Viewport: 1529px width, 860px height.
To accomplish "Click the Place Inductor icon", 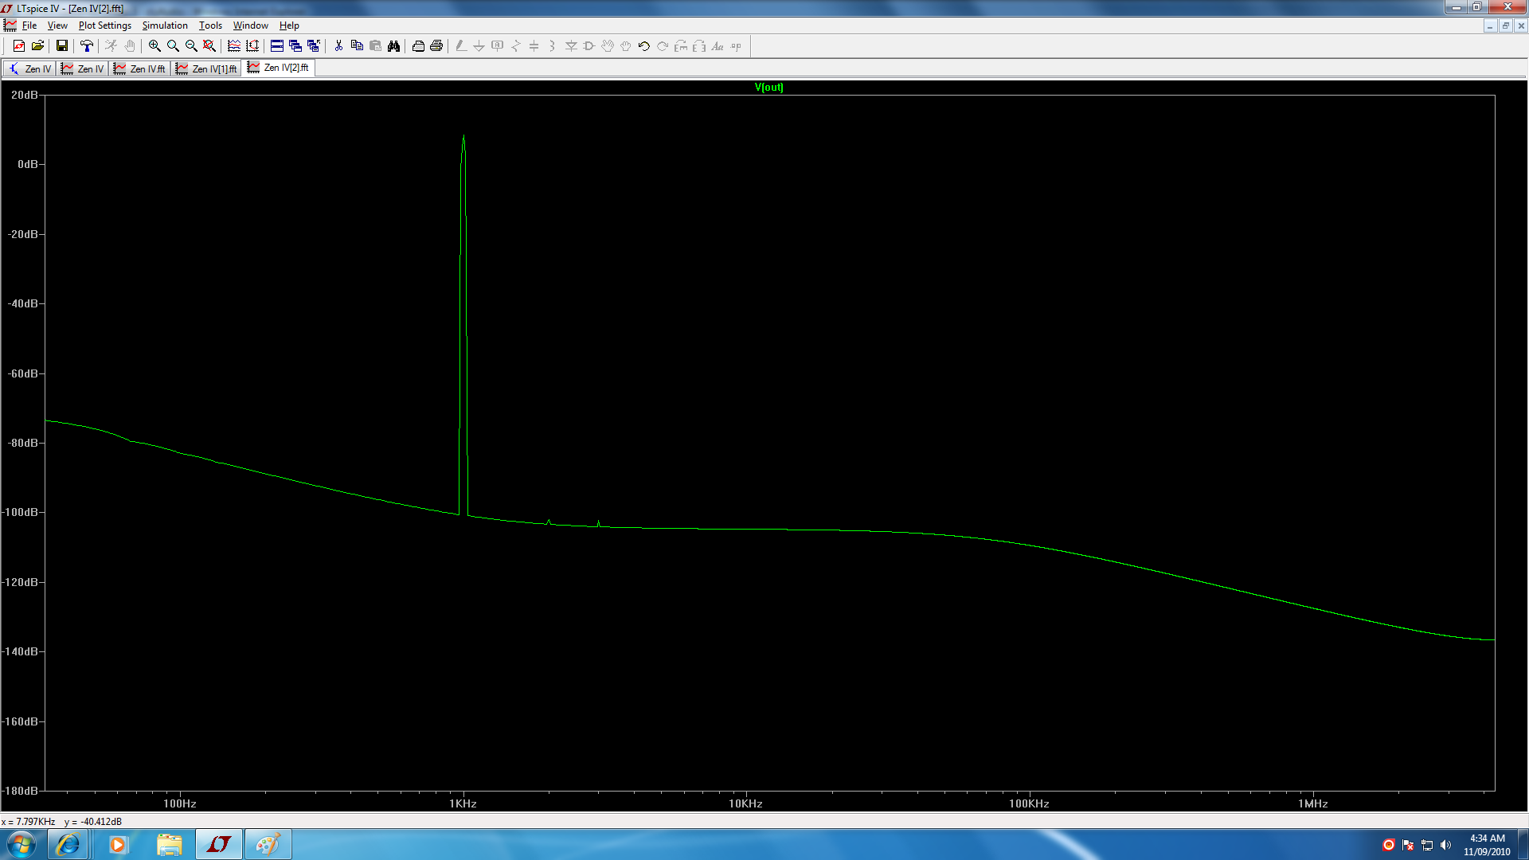I will click(x=553, y=46).
